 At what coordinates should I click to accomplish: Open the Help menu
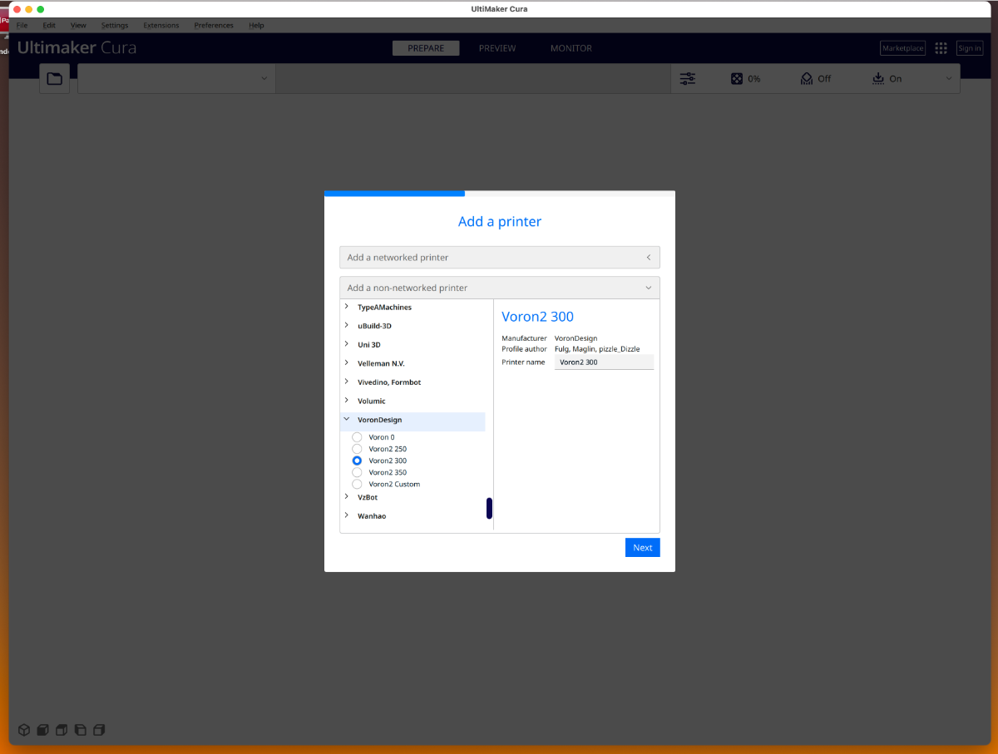coord(257,26)
